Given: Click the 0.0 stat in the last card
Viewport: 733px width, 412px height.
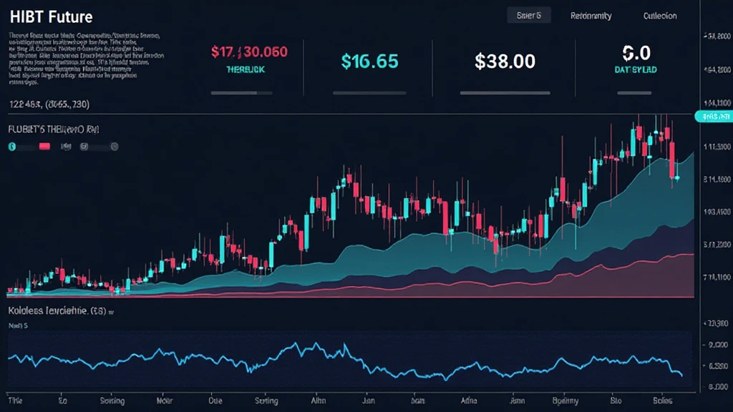Looking at the screenshot, I should (x=636, y=53).
